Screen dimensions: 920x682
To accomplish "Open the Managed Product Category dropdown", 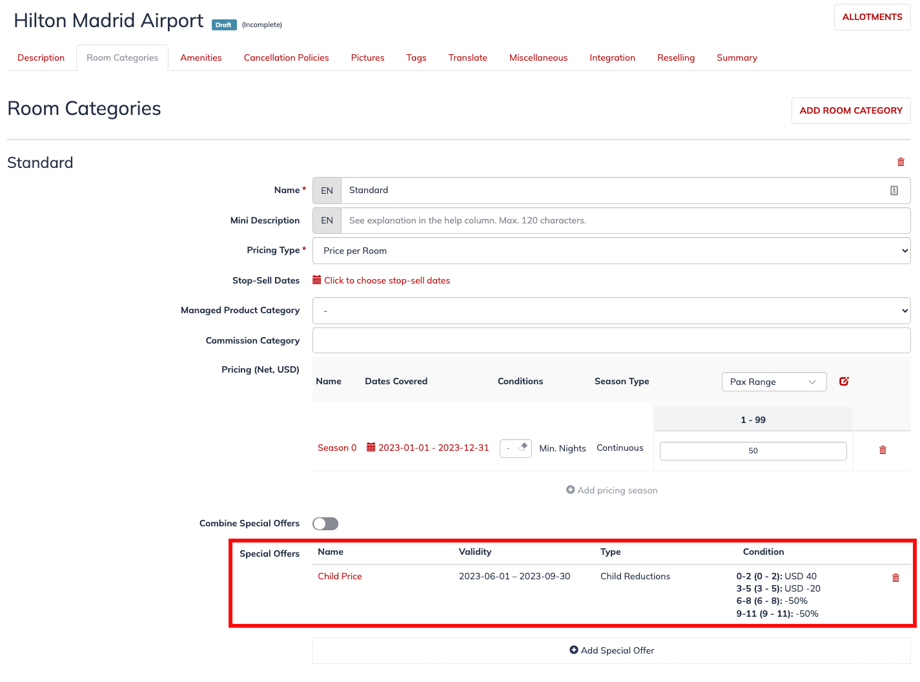I will (x=611, y=311).
